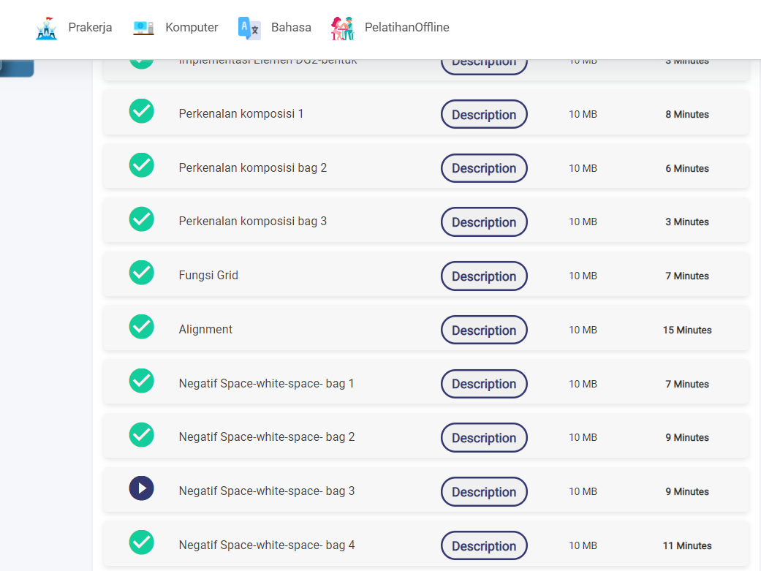Open the Perkenalan komposisi bag 3 lesson
761x571 pixels.
[x=252, y=222]
